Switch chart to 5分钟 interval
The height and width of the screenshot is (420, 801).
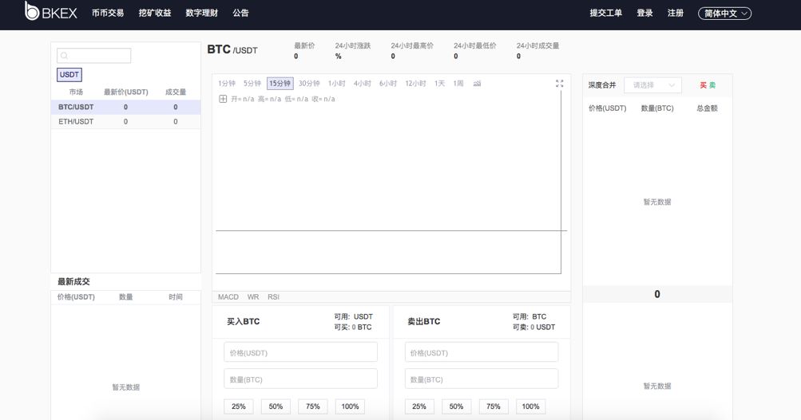(252, 83)
